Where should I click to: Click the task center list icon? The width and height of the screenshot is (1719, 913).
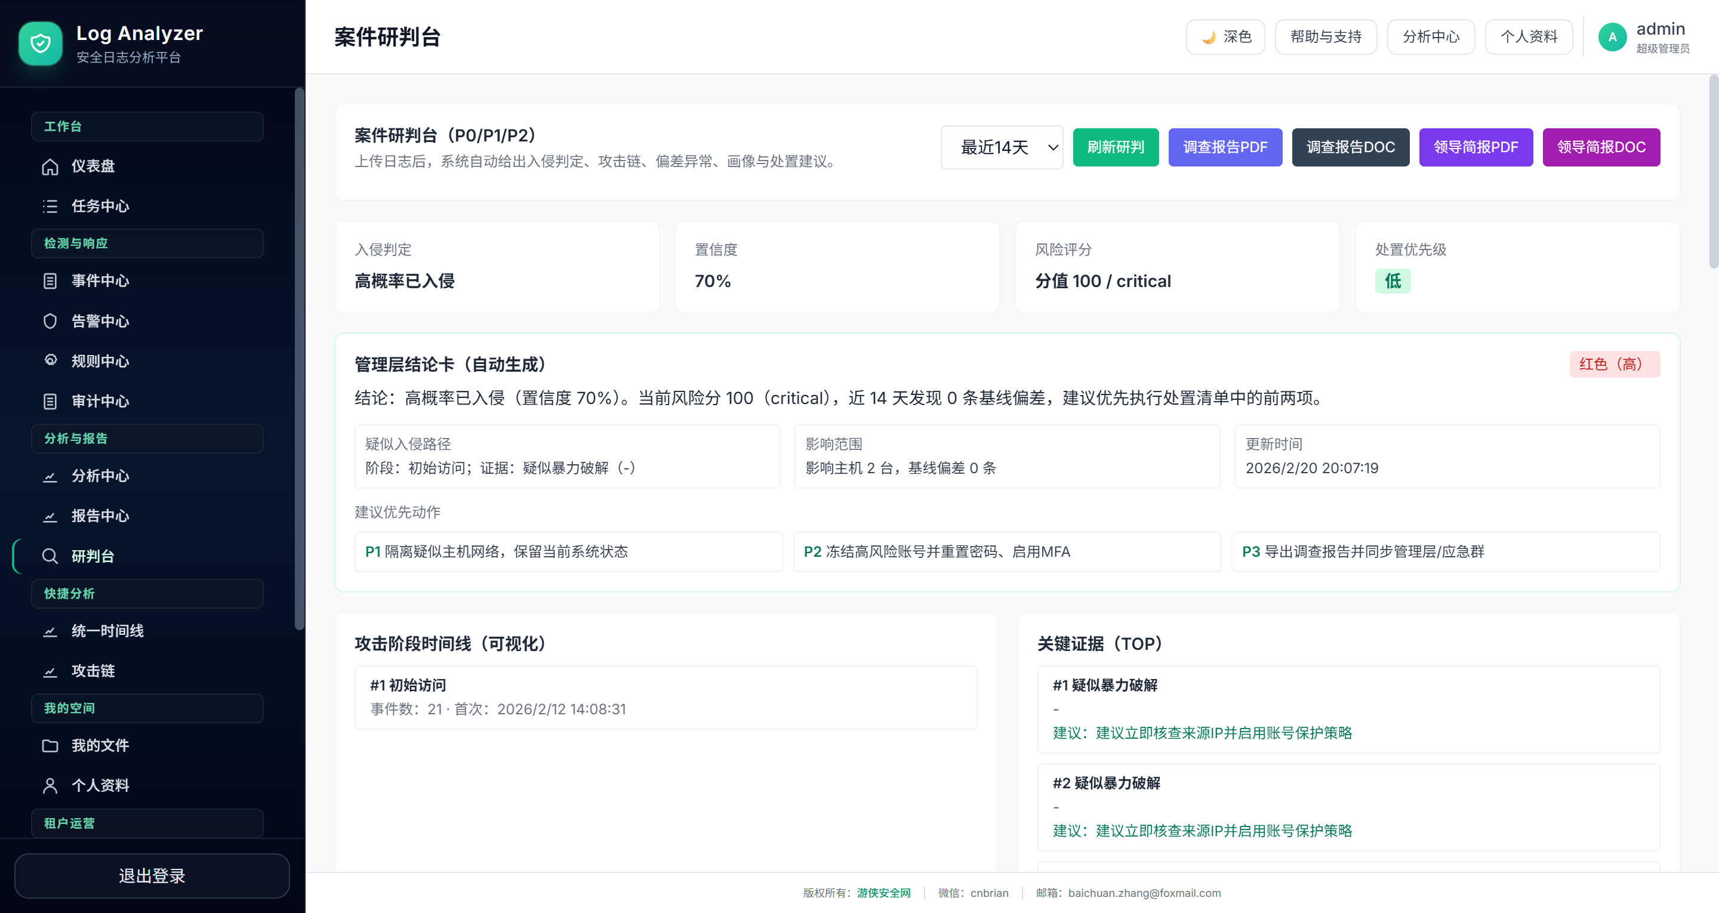[50, 206]
